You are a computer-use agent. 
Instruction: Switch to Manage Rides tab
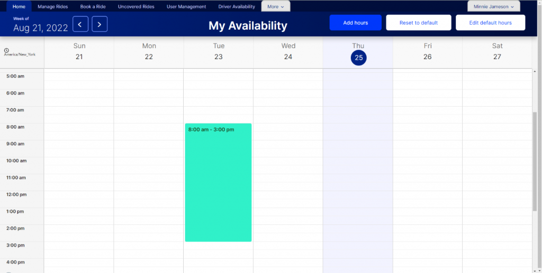[53, 7]
